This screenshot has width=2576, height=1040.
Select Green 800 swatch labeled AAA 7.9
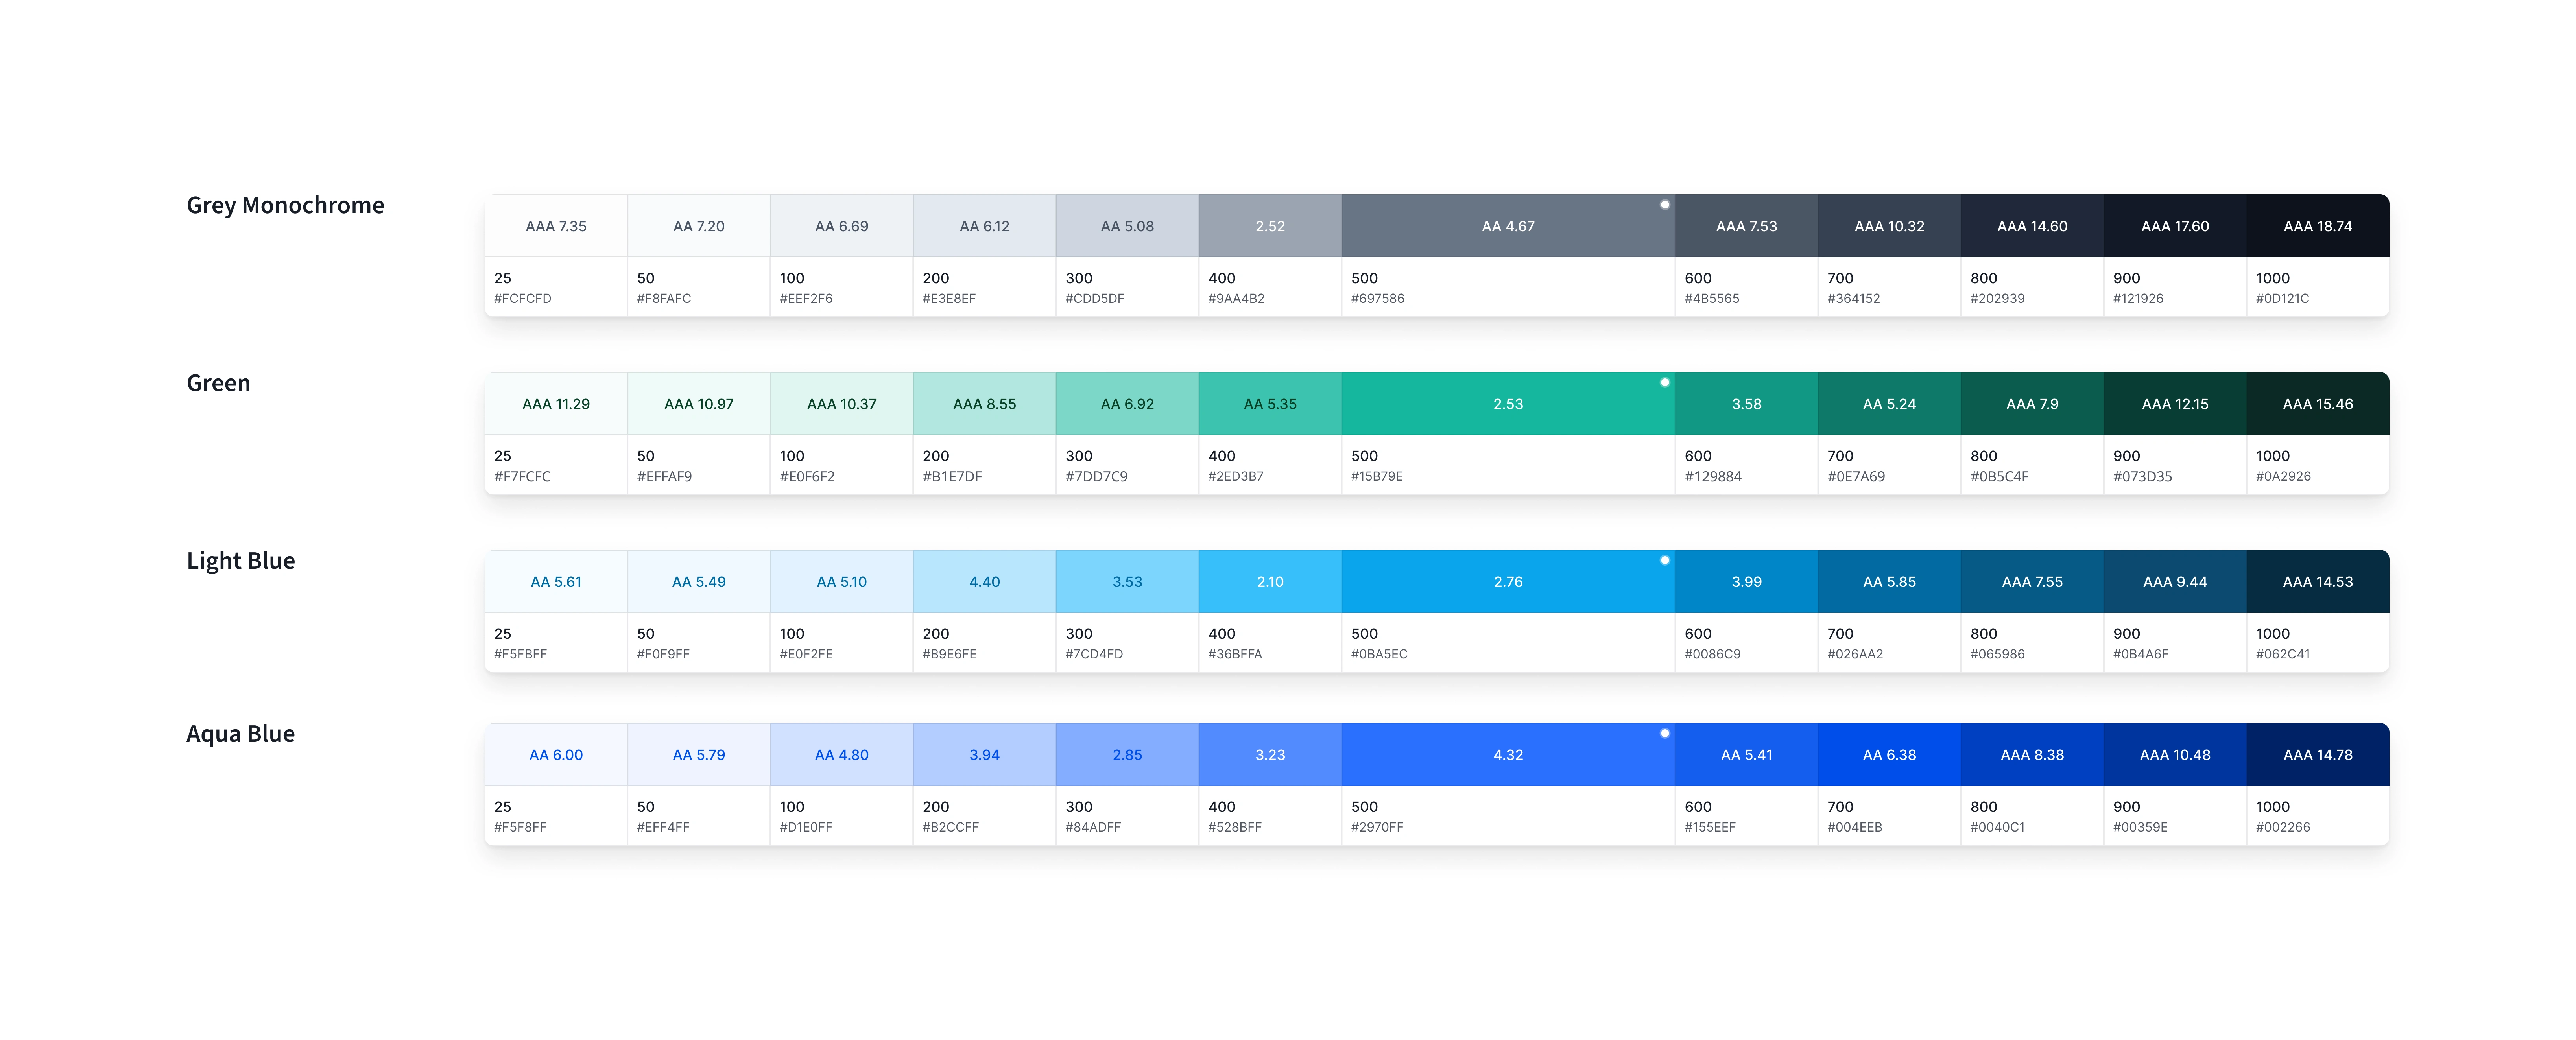[2032, 404]
